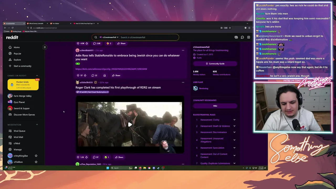Viewport: 336px width, 189px height.
Task: Open the Community Guide
Action: 215,64
